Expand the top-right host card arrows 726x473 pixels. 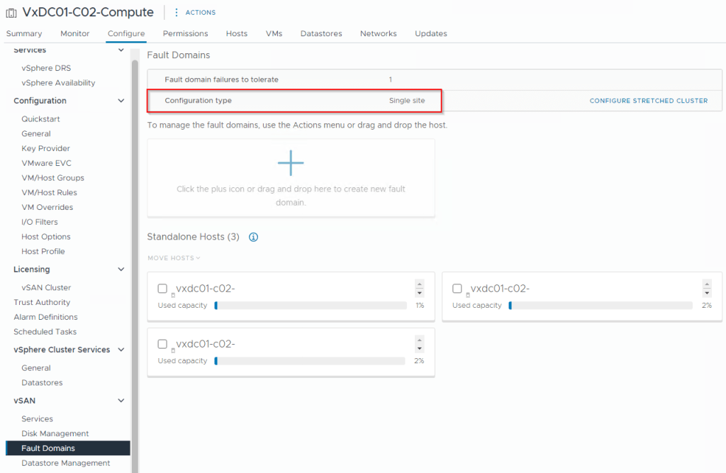click(x=707, y=288)
